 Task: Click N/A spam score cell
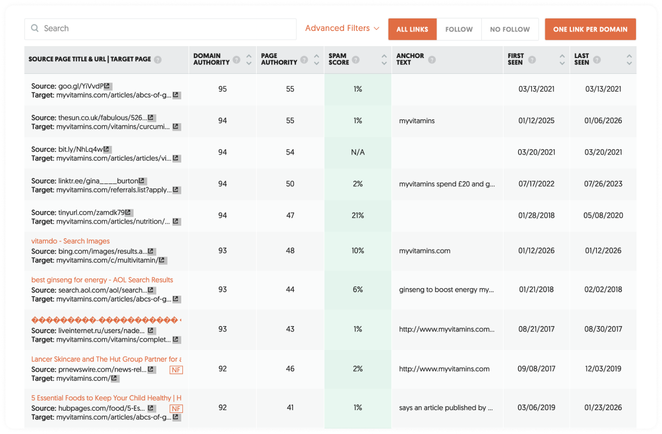358,152
